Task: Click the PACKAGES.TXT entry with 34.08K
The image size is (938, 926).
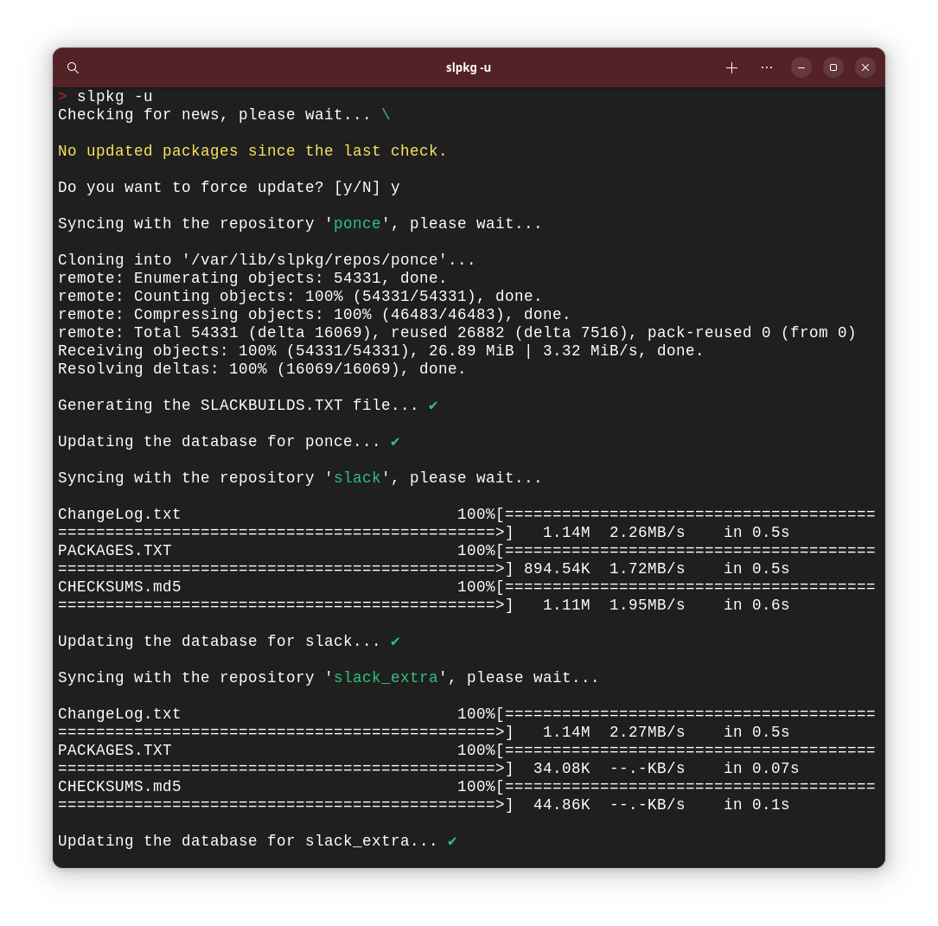Action: pos(114,750)
